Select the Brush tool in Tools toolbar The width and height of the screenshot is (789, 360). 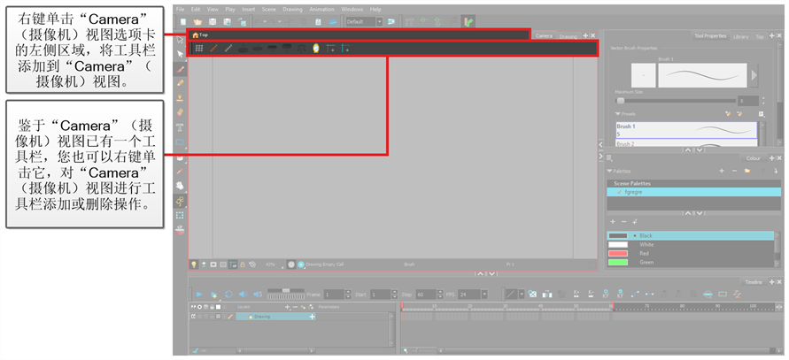pos(181,69)
